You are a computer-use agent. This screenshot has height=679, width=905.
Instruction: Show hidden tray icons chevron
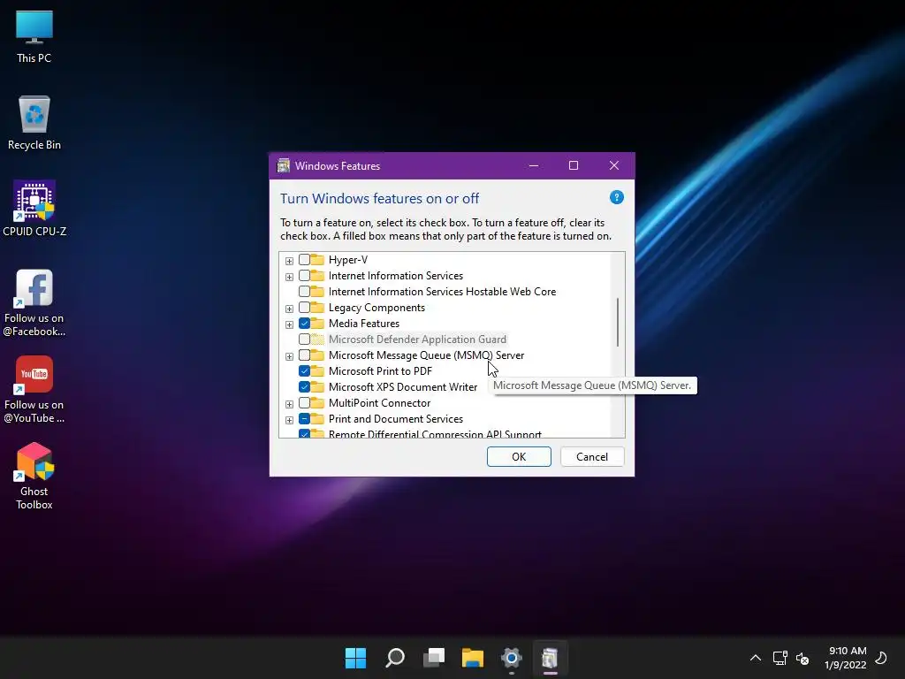(x=755, y=658)
